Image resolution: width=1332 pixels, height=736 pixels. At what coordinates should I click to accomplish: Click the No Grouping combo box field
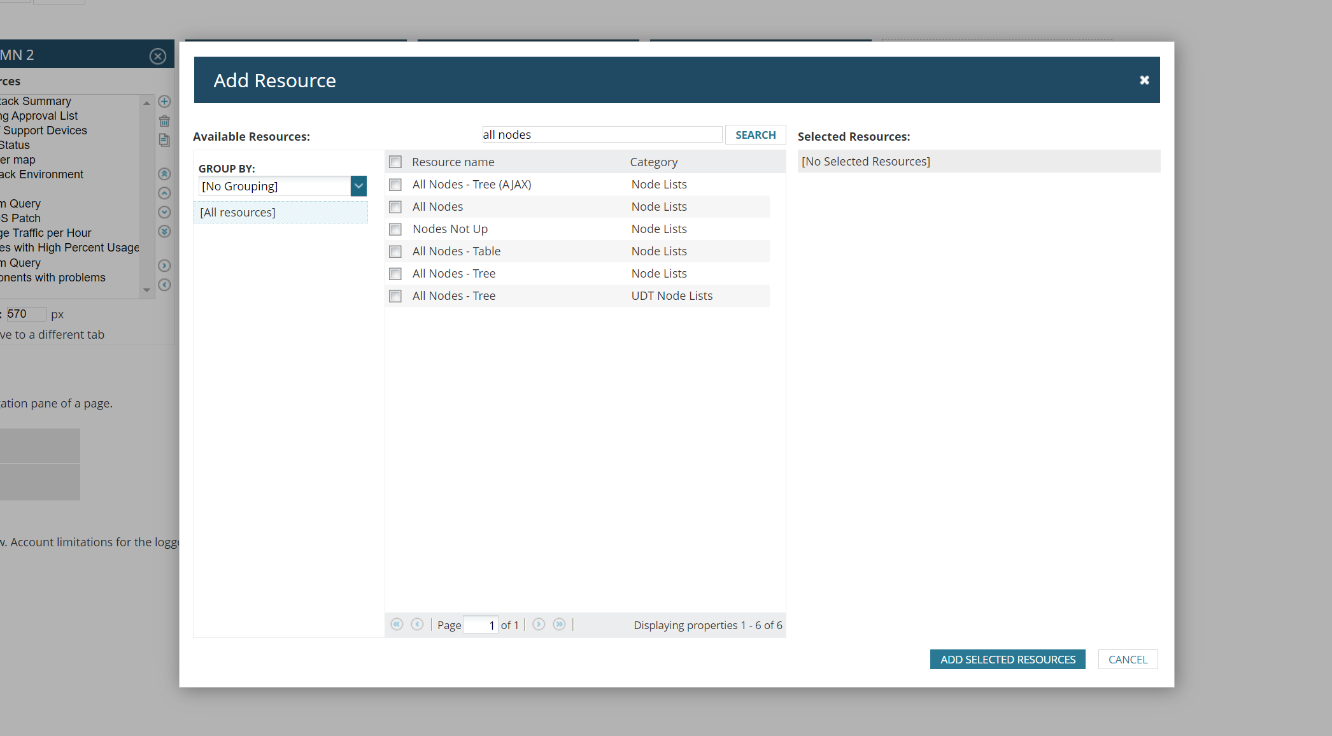(274, 186)
